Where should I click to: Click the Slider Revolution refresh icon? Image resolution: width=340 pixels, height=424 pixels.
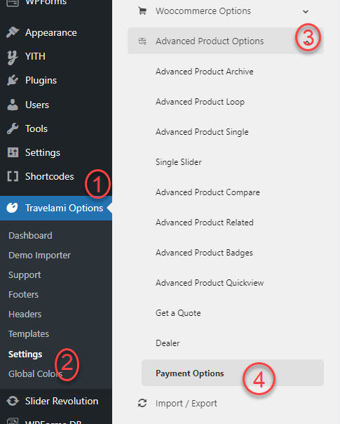(13, 401)
